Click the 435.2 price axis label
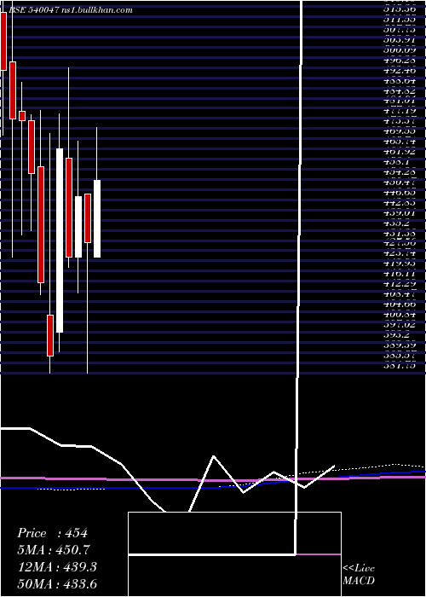The image size is (426, 597). pyautogui.click(x=396, y=223)
